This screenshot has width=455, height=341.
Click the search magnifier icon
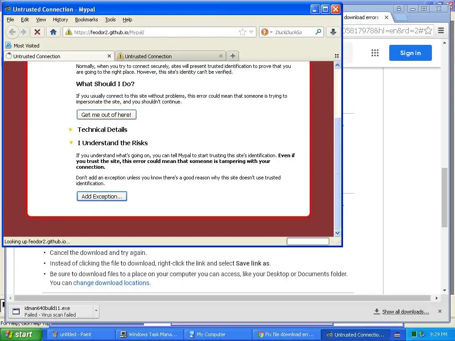click(x=318, y=32)
